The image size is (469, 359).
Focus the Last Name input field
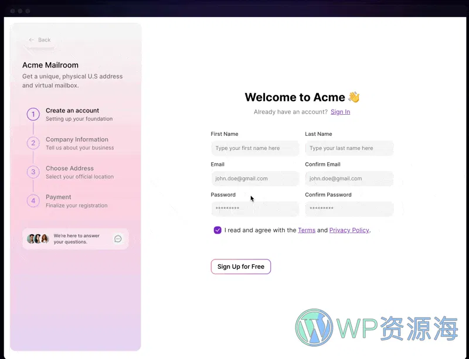[349, 148]
